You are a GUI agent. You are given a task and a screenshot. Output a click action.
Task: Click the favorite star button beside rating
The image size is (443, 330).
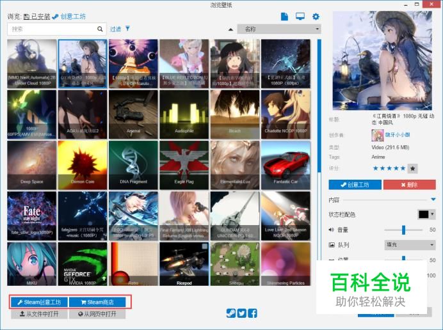click(413, 169)
